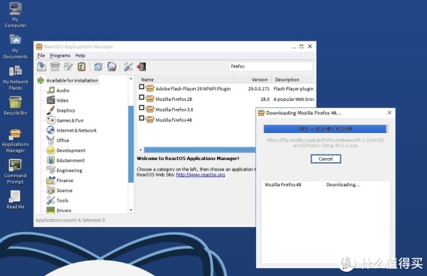Check the Mozilla Firefox 3.6 checkbox
This screenshot has height=276, width=427.
(142, 107)
